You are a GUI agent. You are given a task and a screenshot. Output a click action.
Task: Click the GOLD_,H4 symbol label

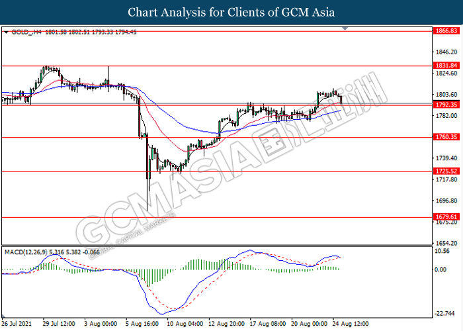coord(26,32)
